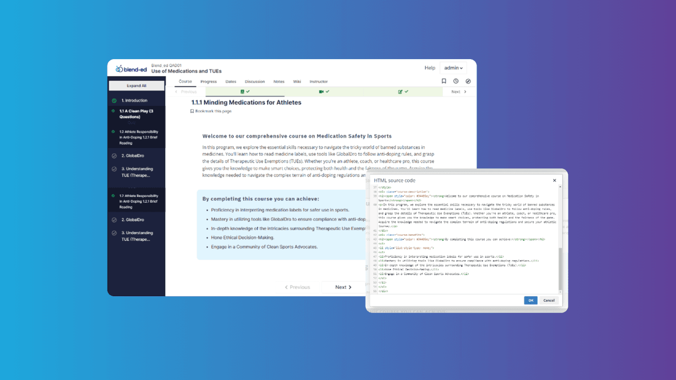Screen dimensions: 676x380
Task: Toggle completion check for the Introduction section
Action: tap(113, 100)
